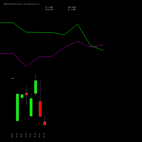Click the lowest red candle above 22 Apr
This screenshot has height=142, width=142.
[45, 123]
